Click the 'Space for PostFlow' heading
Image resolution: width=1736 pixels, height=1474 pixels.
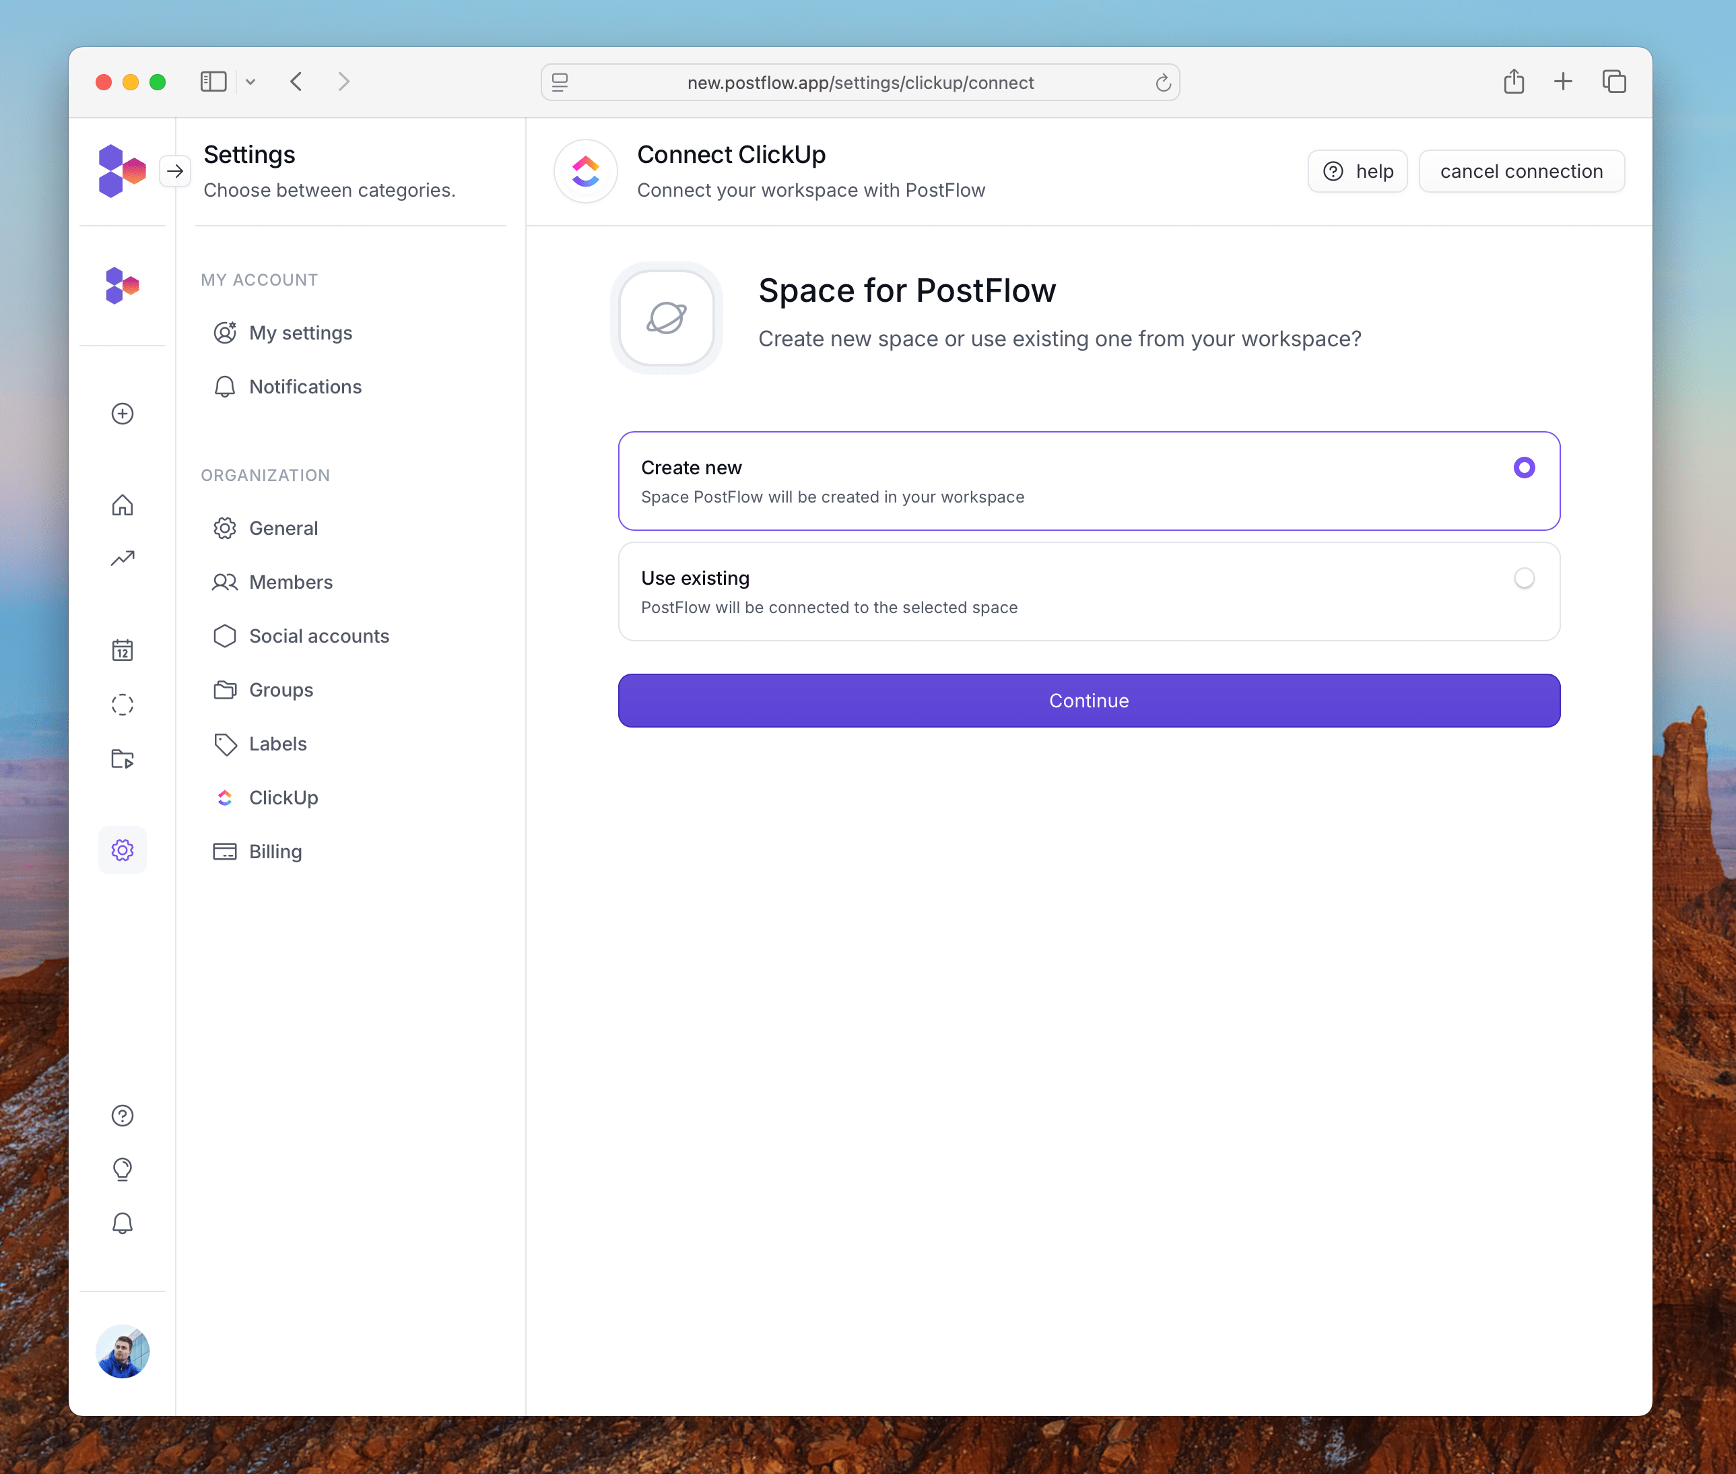pyautogui.click(x=907, y=291)
